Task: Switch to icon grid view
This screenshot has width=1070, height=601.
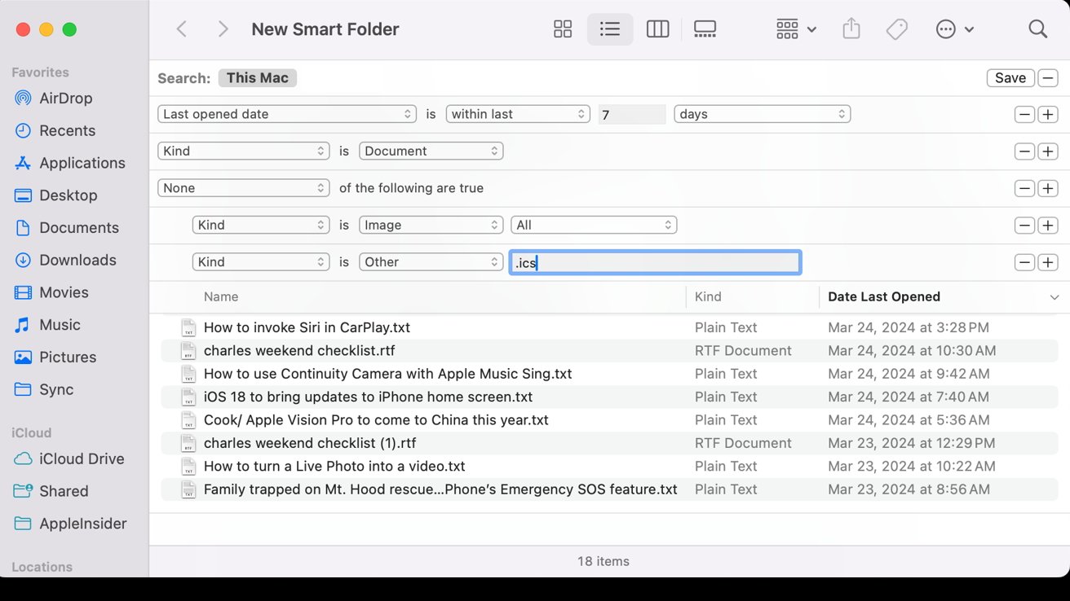Action: [563, 29]
